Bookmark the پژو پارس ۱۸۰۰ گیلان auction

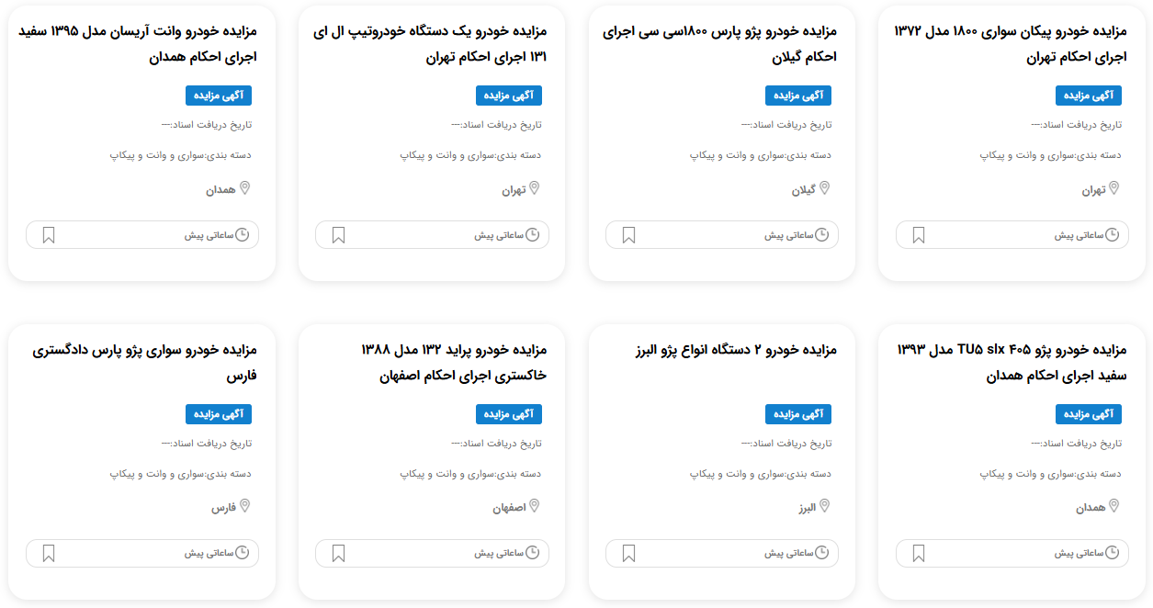coord(628,235)
